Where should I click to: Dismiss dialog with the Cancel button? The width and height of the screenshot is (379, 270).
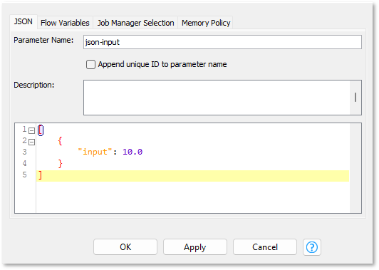(x=265, y=247)
